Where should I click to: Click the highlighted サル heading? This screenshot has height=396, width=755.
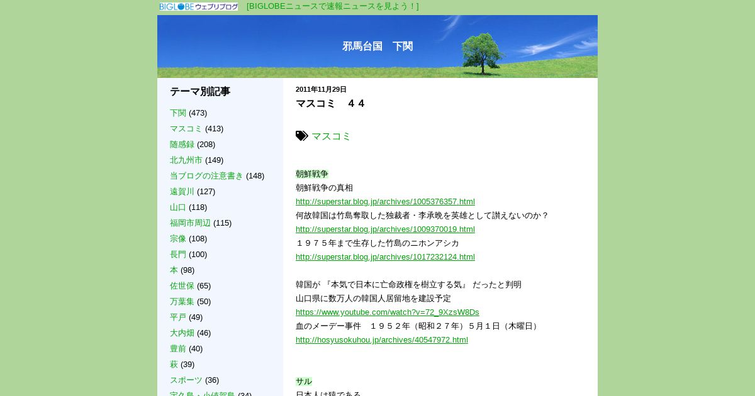[304, 382]
